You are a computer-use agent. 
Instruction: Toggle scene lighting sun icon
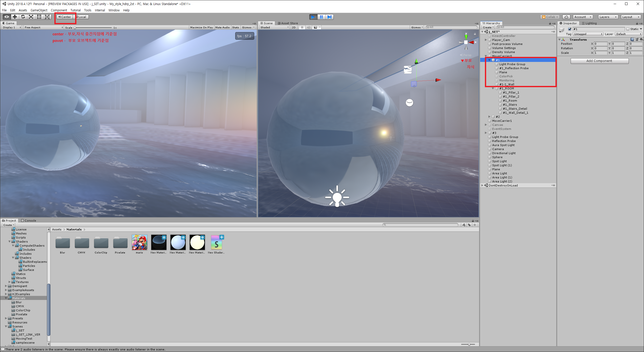click(x=302, y=27)
